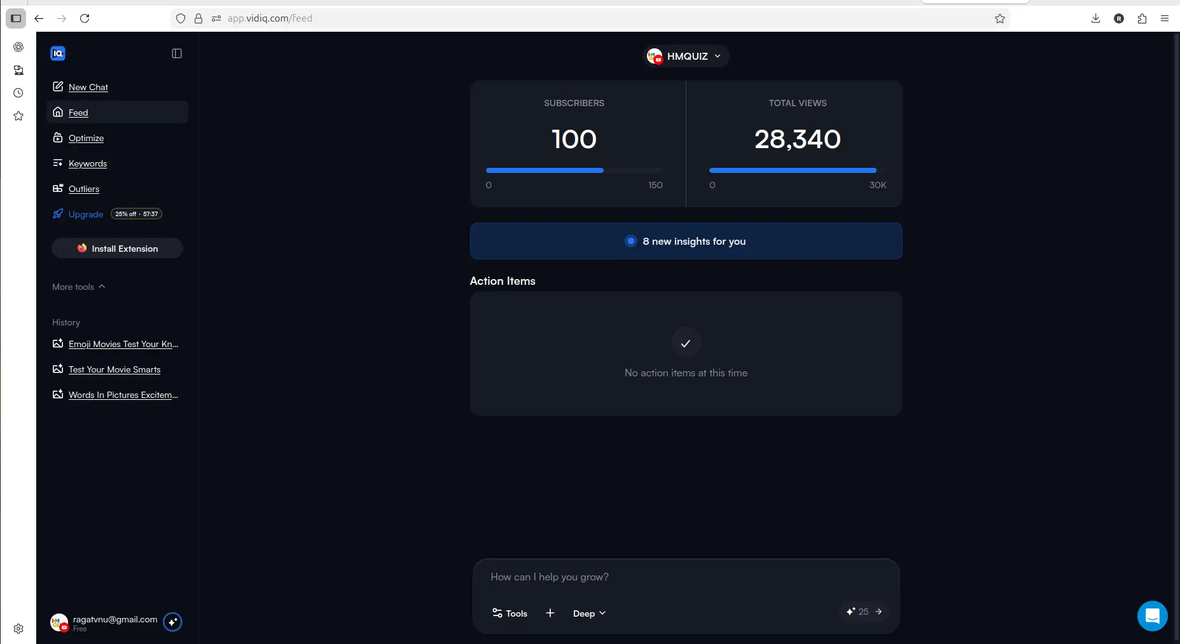Viewport: 1180px width, 644px height.
Task: Open New Chat from sidebar
Action: tap(88, 87)
